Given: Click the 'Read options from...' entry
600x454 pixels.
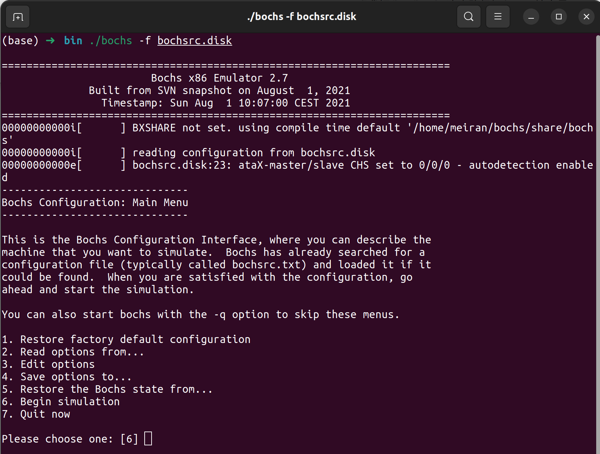Looking at the screenshot, I should [x=82, y=352].
